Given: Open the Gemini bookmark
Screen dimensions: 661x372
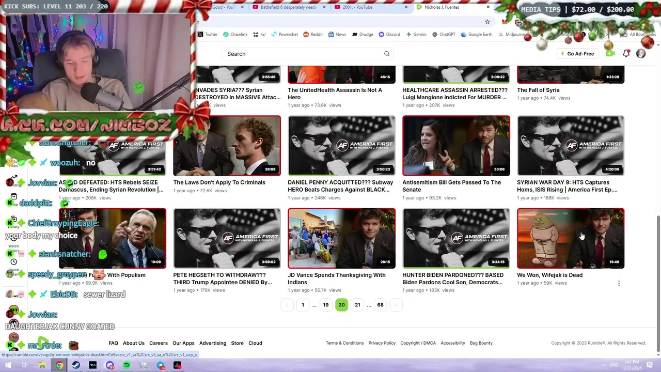Looking at the screenshot, I should (x=416, y=35).
